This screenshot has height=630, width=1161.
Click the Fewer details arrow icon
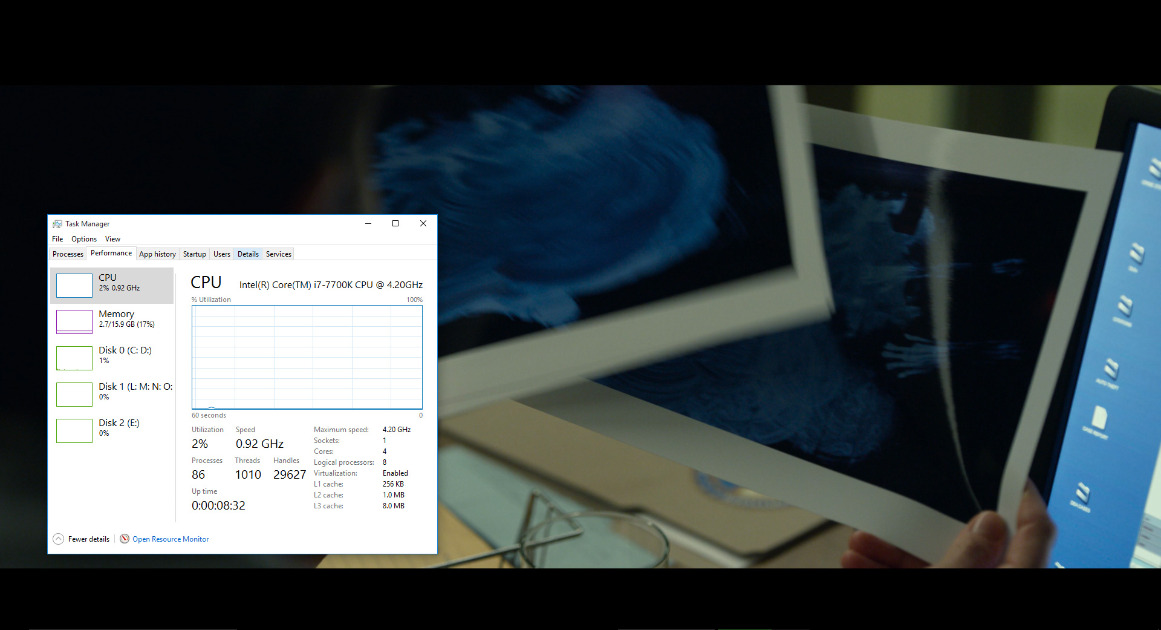59,539
